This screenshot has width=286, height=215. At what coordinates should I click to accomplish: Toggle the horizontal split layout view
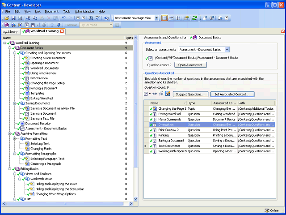click(172, 18)
